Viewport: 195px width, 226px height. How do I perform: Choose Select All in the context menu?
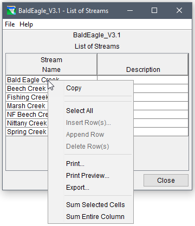[x=80, y=111]
